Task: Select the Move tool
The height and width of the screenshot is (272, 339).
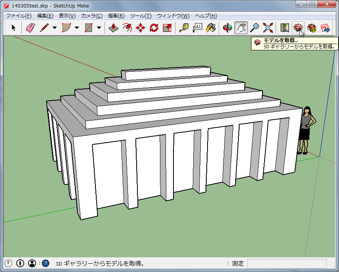Action: pyautogui.click(x=140, y=28)
